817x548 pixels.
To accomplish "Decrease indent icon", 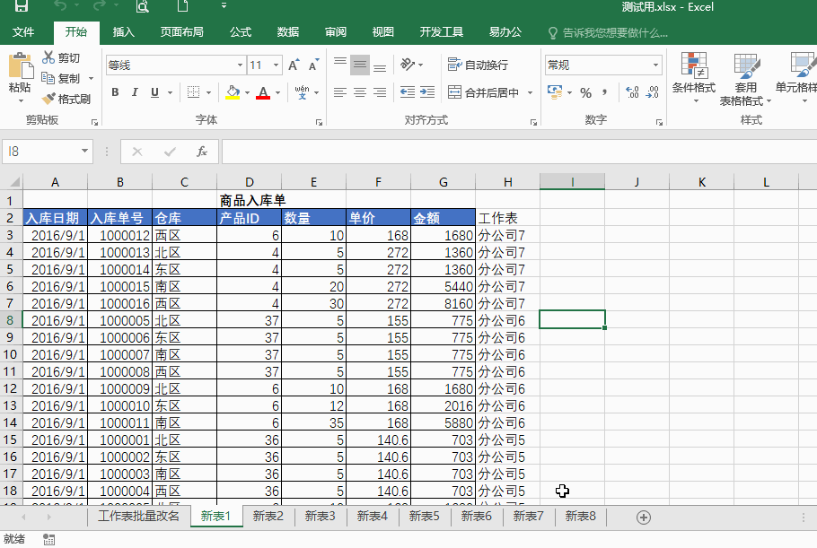I will pos(408,92).
